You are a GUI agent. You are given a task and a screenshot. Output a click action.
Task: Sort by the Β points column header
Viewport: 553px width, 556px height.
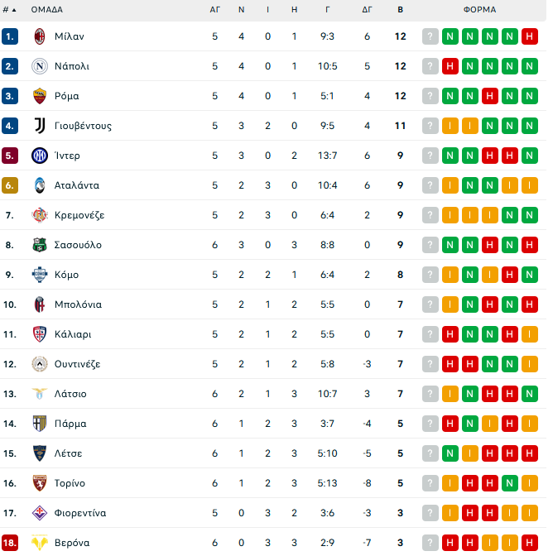coord(400,10)
